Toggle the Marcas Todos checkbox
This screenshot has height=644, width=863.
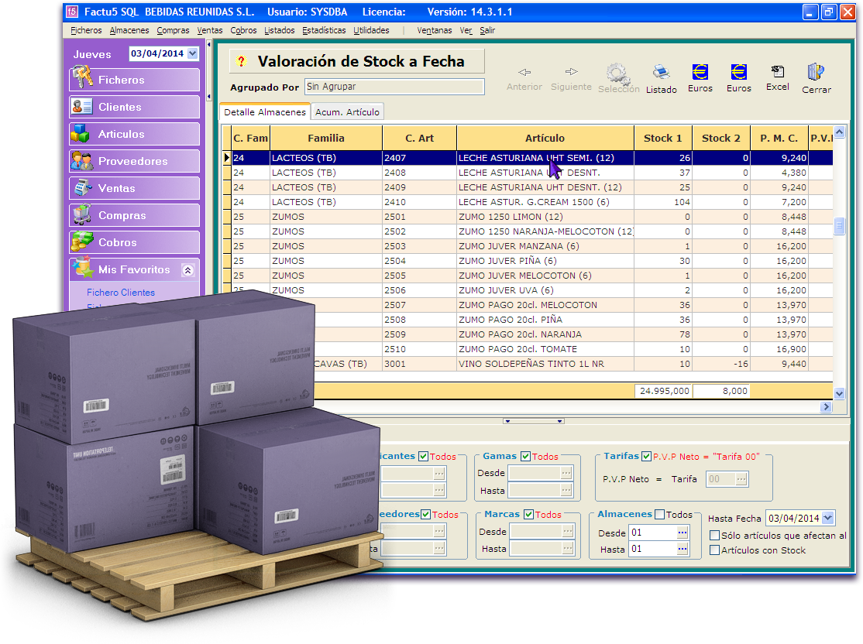click(529, 514)
